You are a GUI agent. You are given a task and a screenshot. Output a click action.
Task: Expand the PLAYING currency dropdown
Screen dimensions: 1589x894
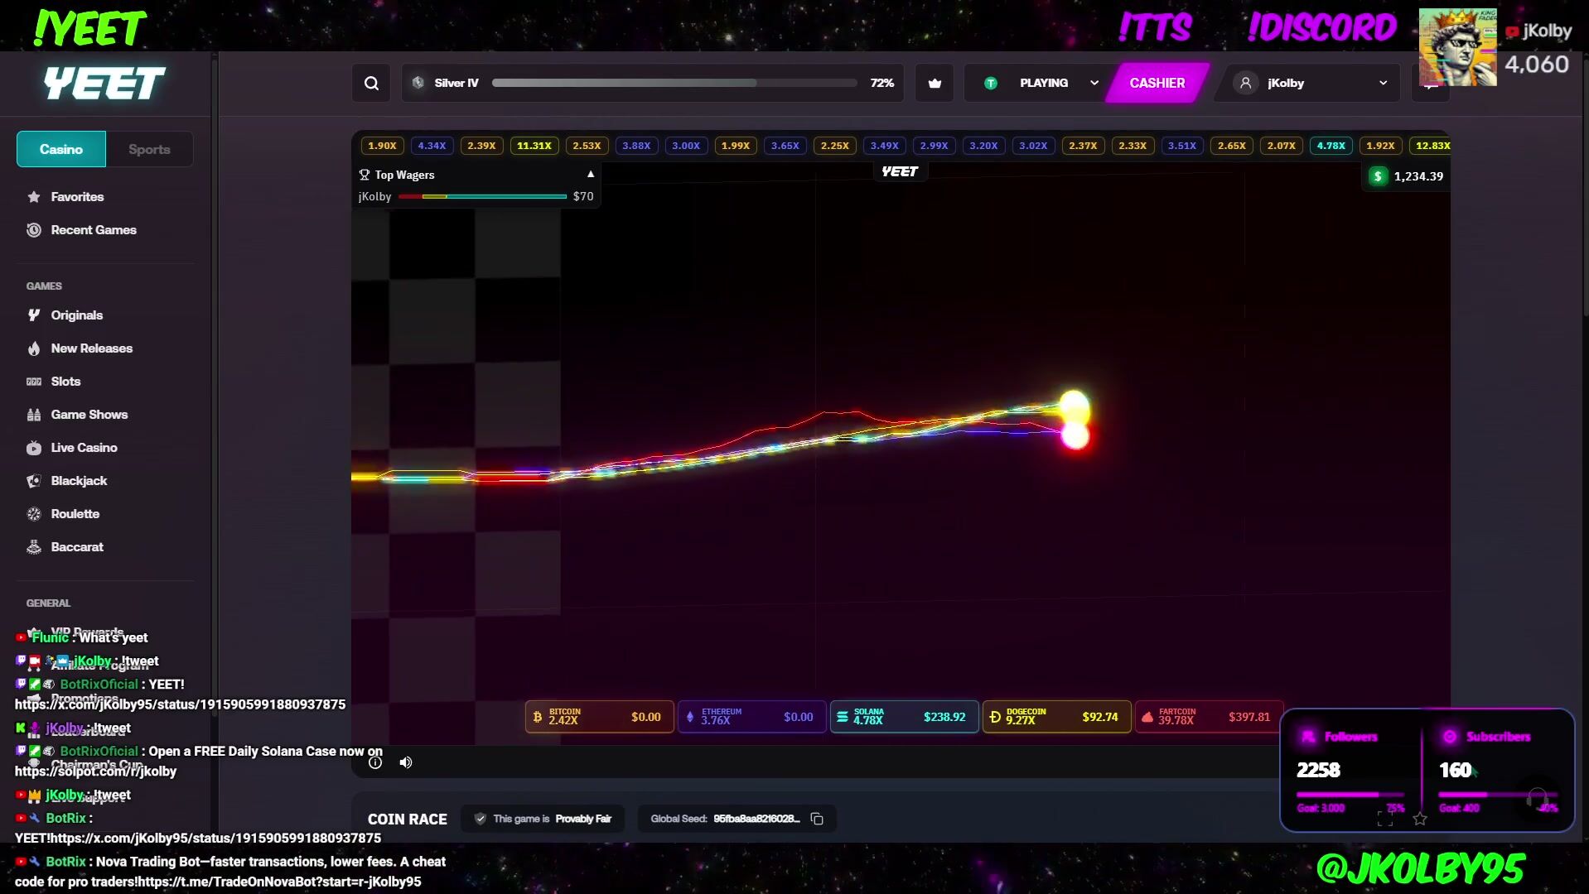pyautogui.click(x=1094, y=83)
